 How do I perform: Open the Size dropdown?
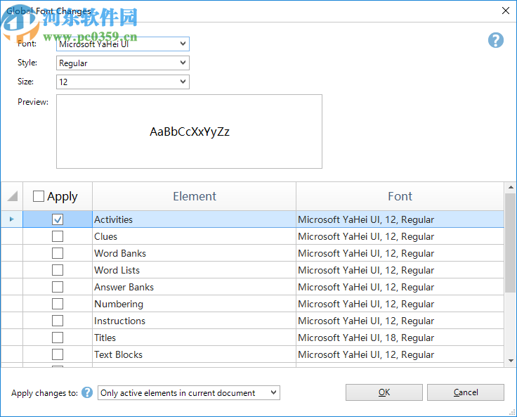click(123, 82)
